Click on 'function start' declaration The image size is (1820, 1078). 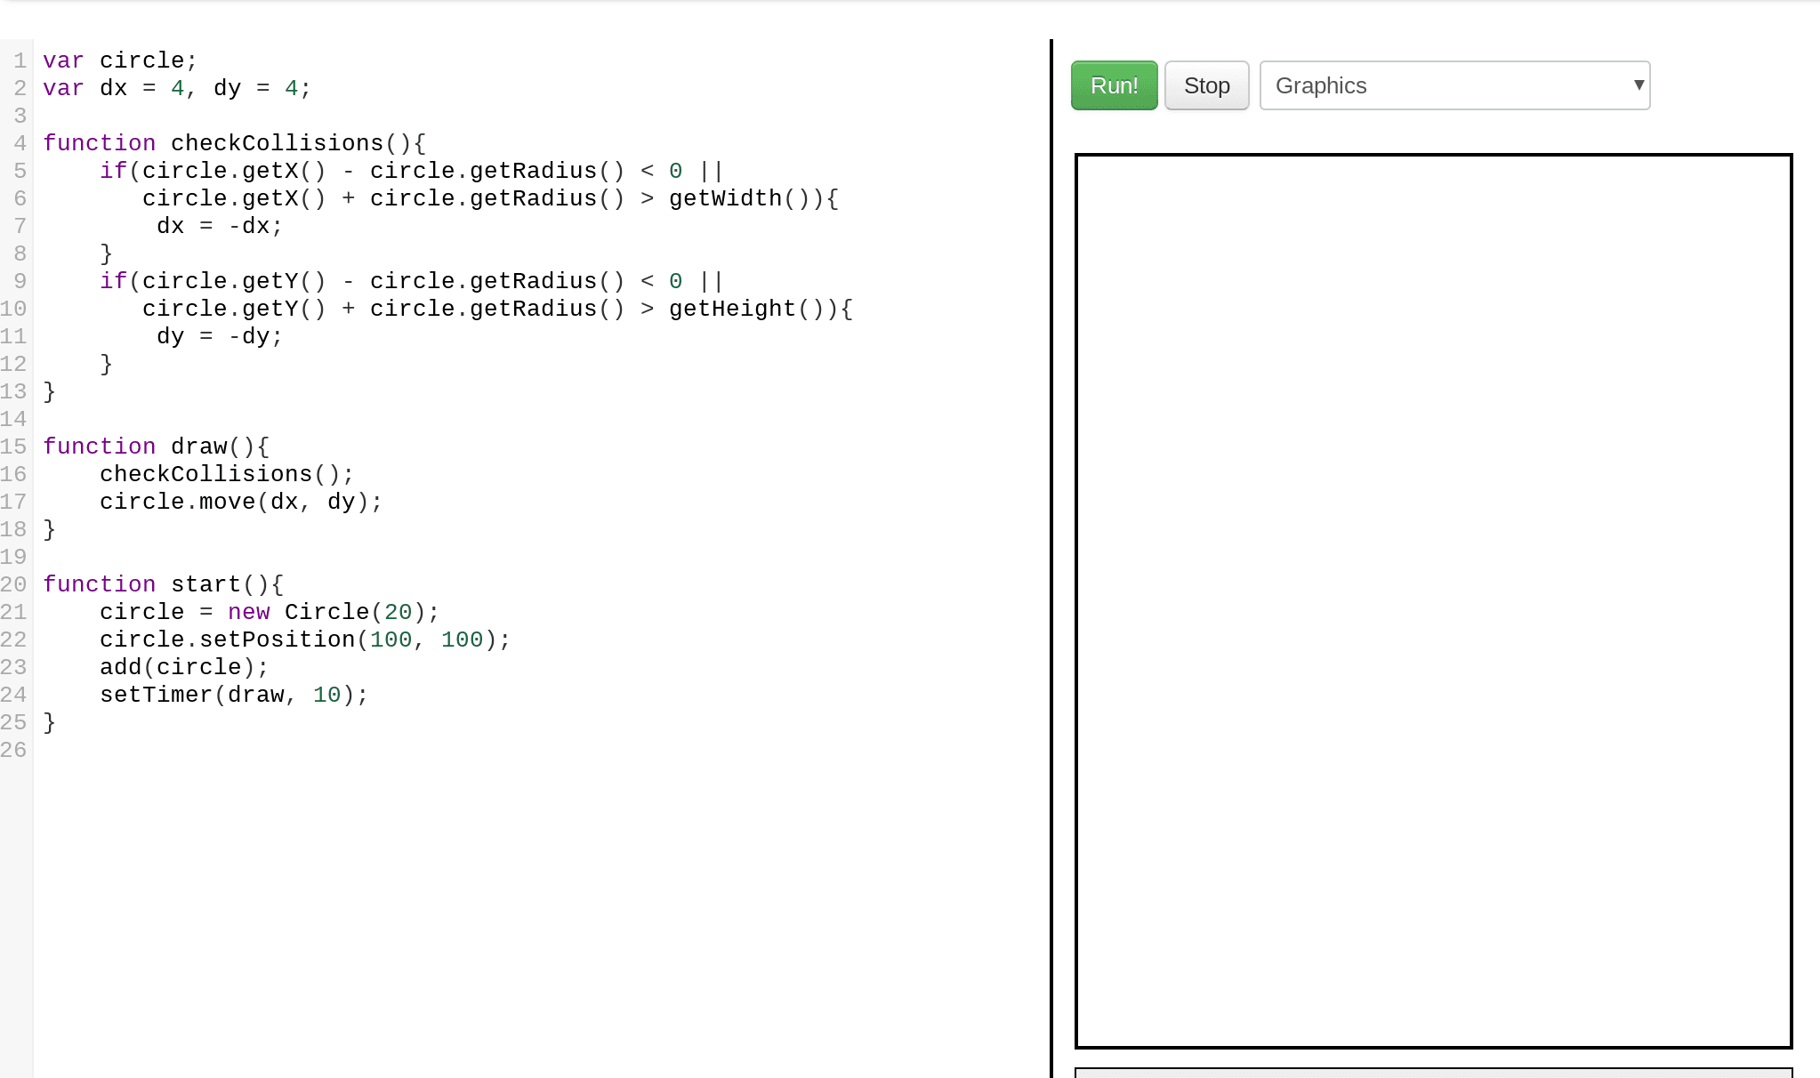tap(163, 584)
